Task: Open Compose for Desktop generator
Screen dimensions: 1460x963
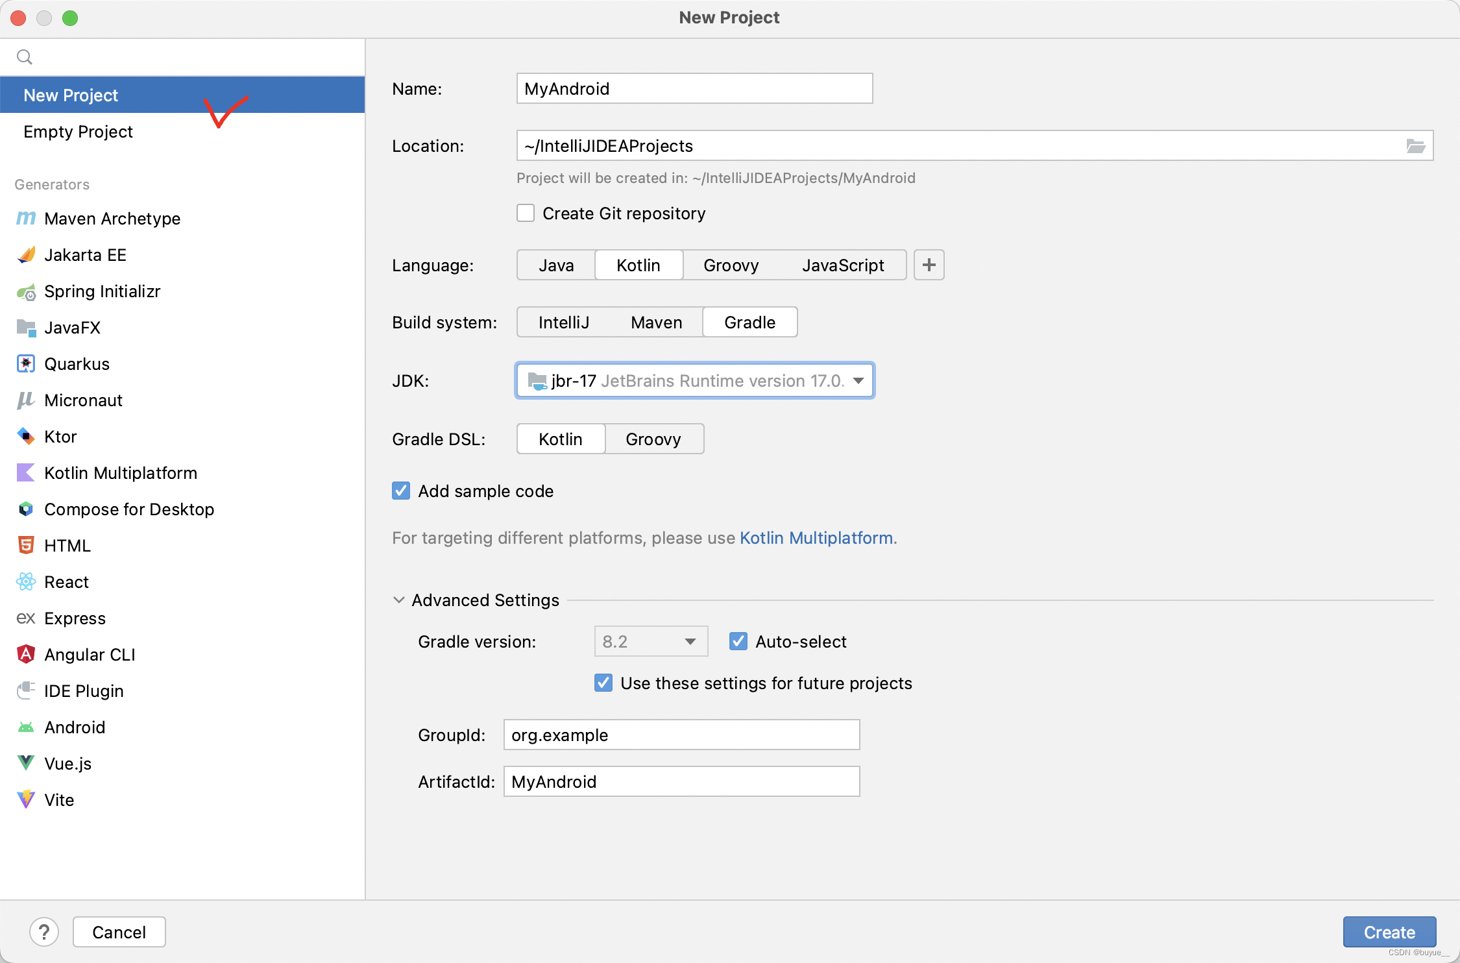Action: pyautogui.click(x=182, y=509)
